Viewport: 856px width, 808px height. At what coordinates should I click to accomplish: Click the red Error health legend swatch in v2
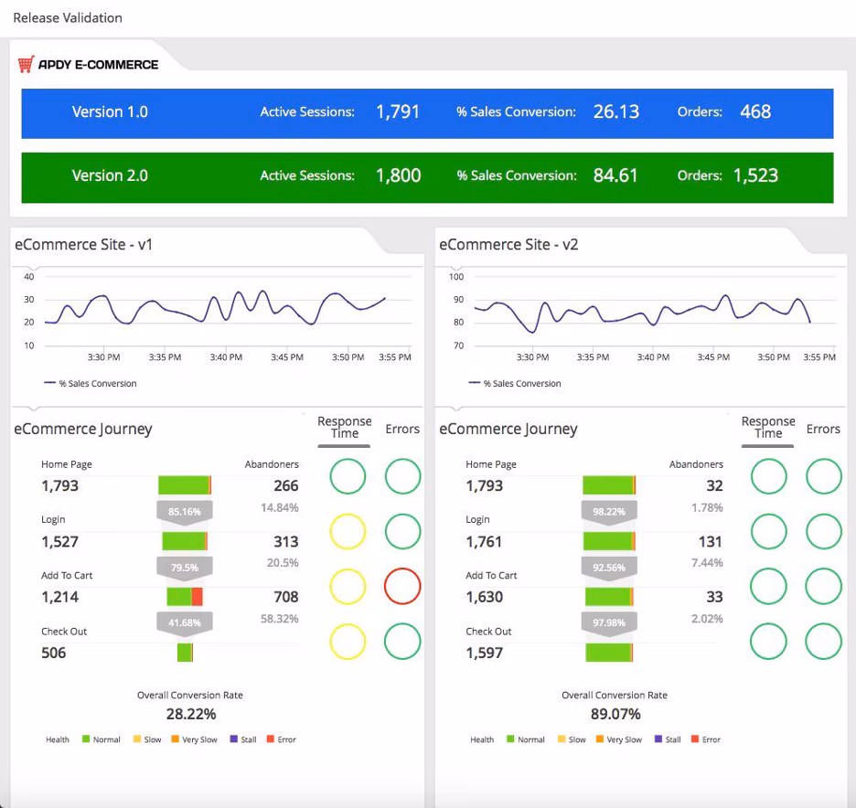click(695, 739)
